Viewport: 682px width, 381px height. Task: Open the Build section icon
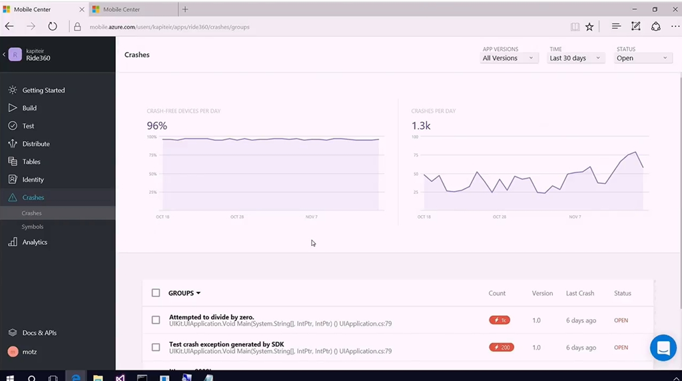(x=13, y=108)
